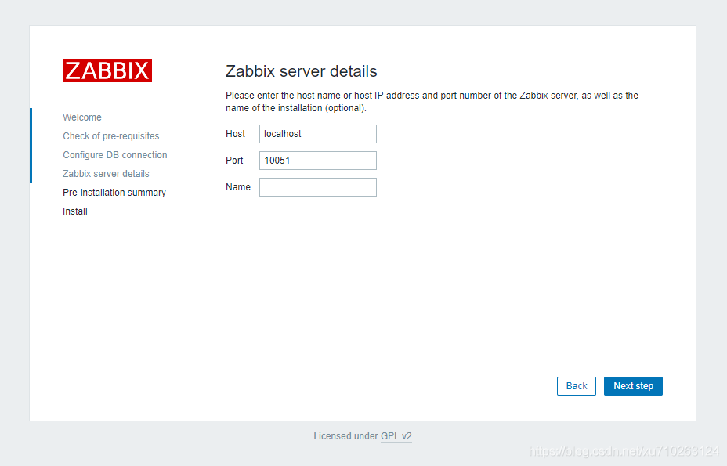Click the Host label
The height and width of the screenshot is (466, 727).
[x=235, y=134]
